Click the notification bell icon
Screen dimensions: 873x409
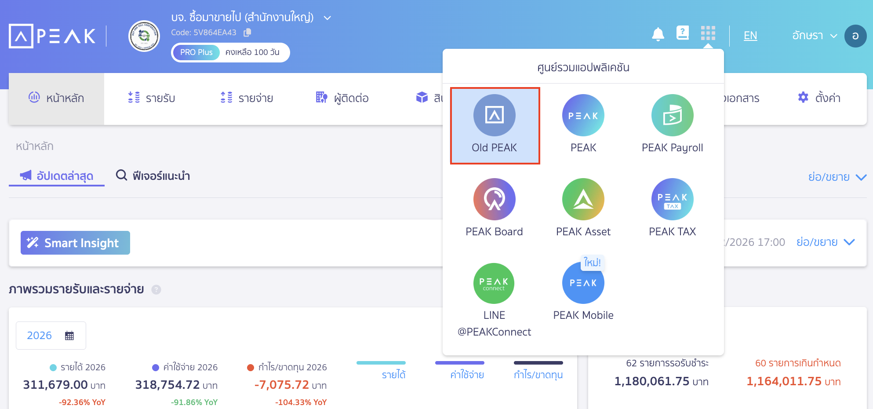[x=658, y=34]
